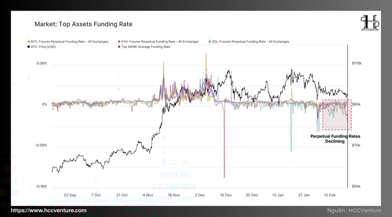Select the 16 Dec date axis label
The width and height of the screenshot is (392, 217).
point(226,195)
